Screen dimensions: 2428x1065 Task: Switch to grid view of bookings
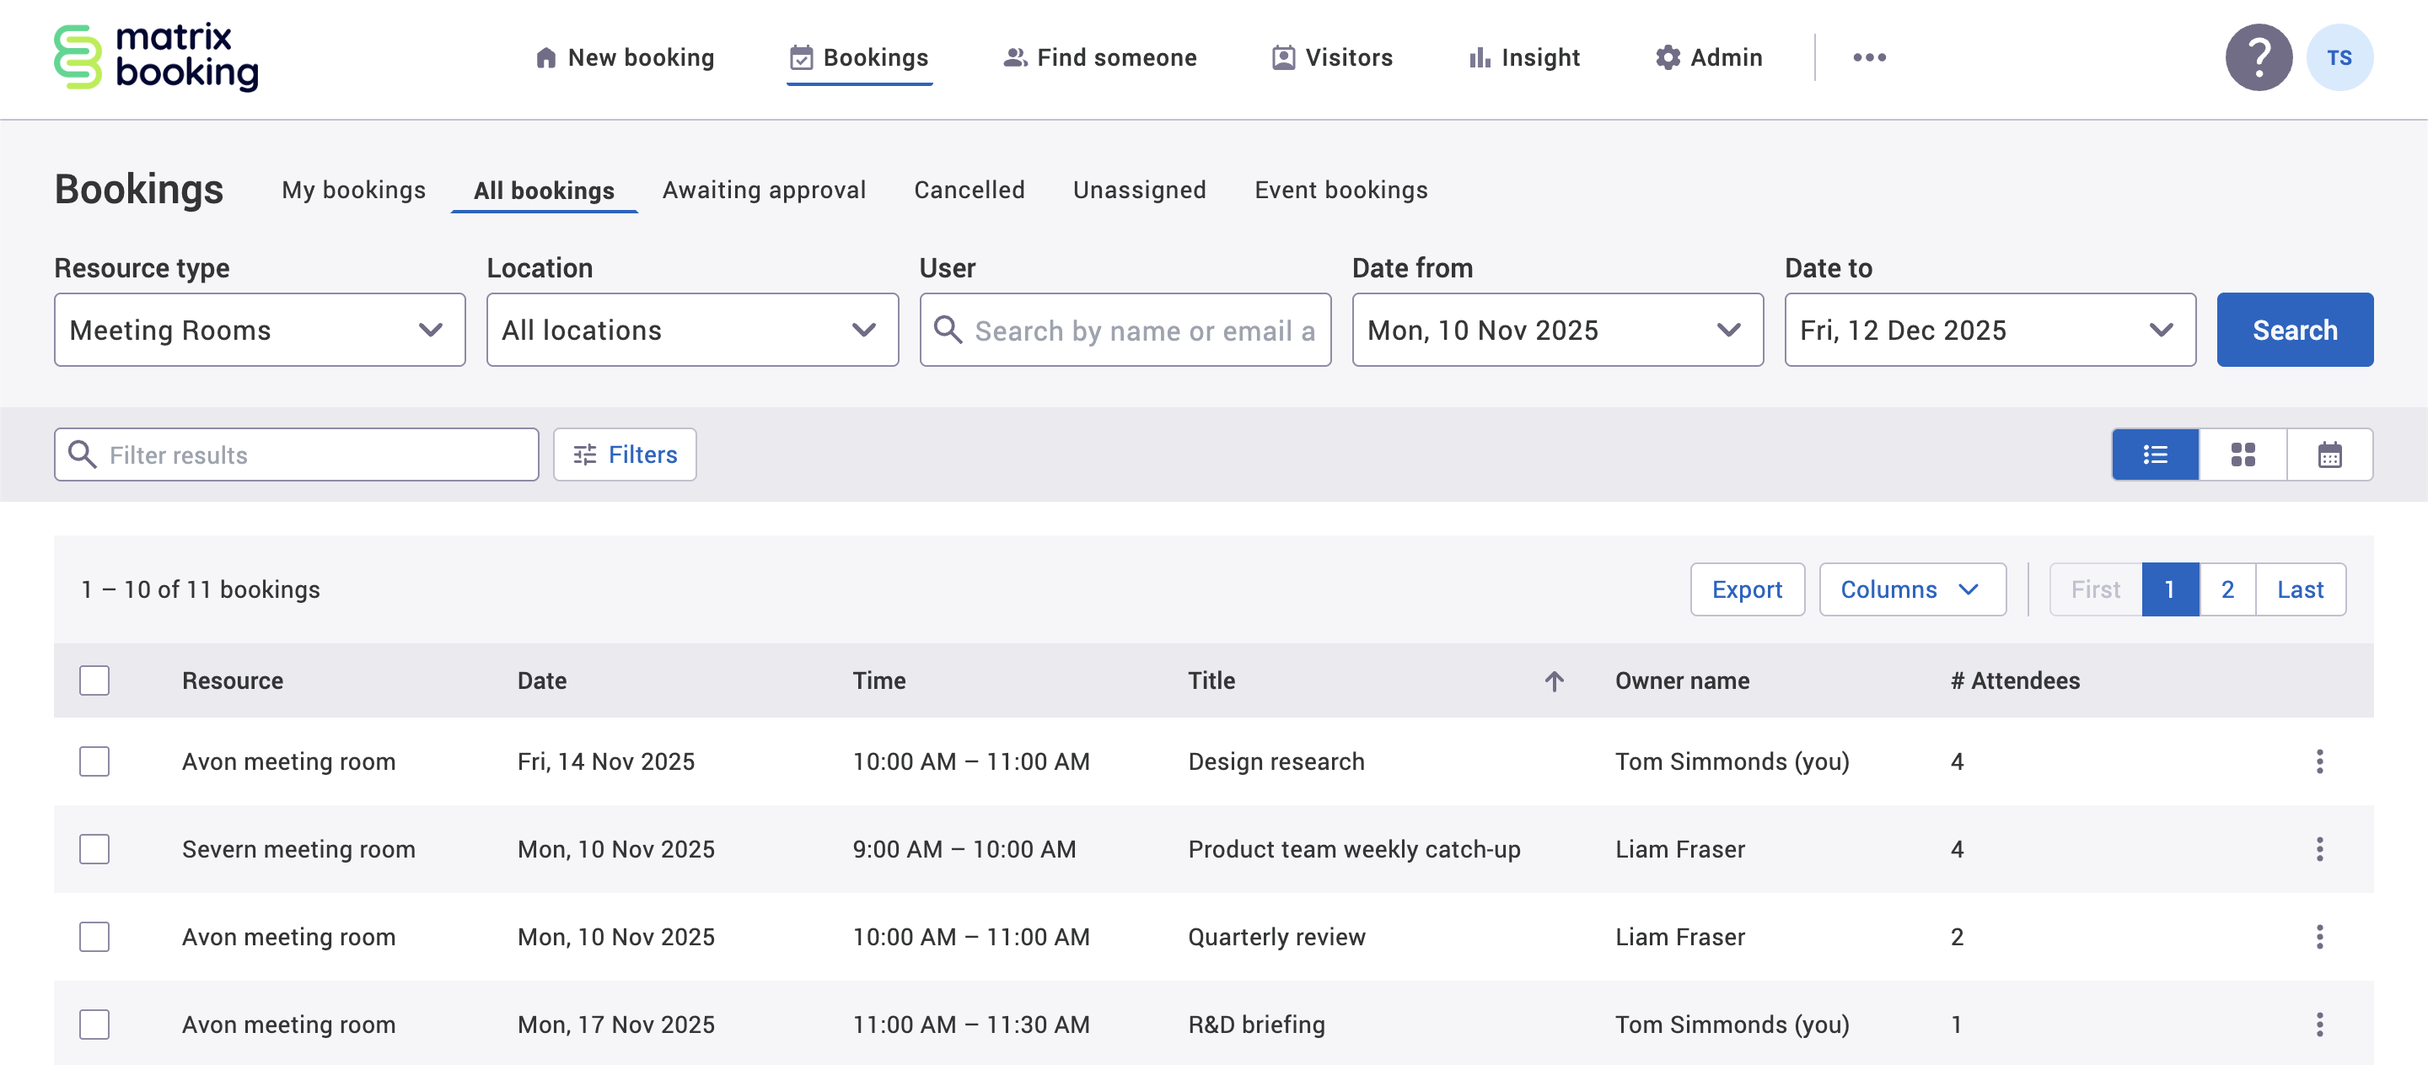2243,455
